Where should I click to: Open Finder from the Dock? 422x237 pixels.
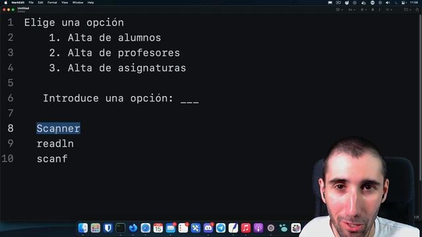83,228
